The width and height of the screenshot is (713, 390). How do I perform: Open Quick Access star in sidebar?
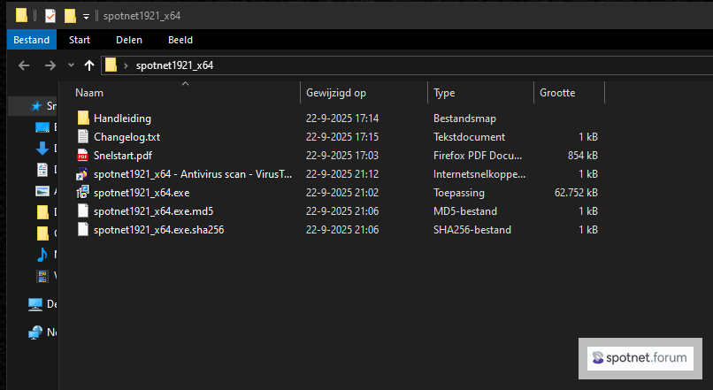click(36, 106)
